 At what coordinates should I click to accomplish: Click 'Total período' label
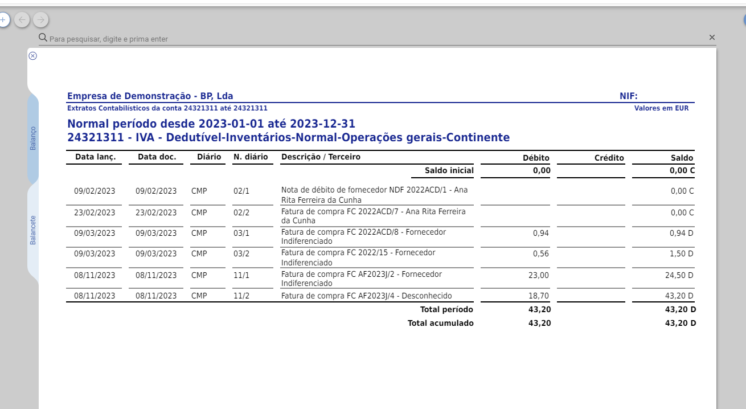pos(446,309)
